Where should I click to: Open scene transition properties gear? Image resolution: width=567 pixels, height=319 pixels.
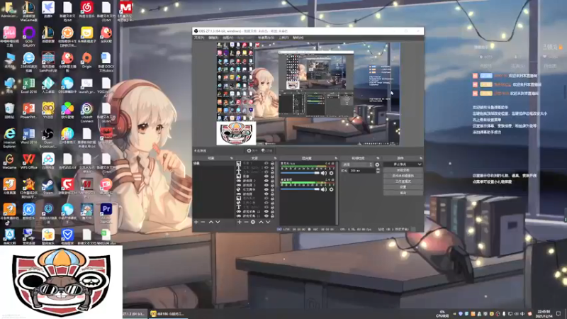[x=377, y=164]
